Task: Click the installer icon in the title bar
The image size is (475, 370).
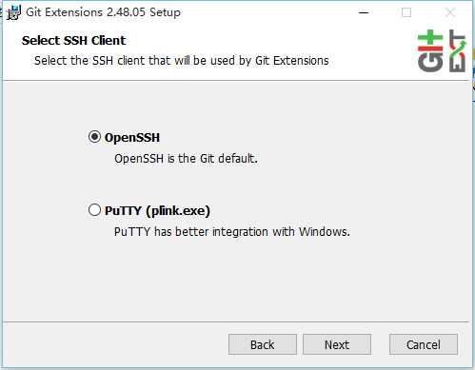Action: click(14, 12)
